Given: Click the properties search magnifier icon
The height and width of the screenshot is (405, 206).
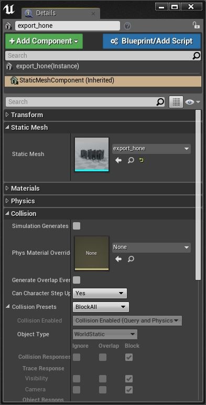Looking at the screenshot, I should click(160, 102).
